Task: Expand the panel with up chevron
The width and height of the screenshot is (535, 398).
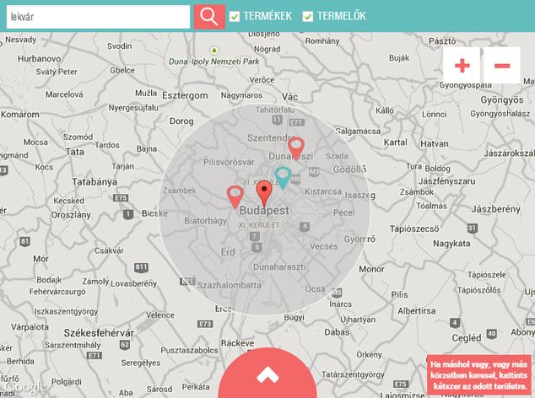Action: point(267,374)
